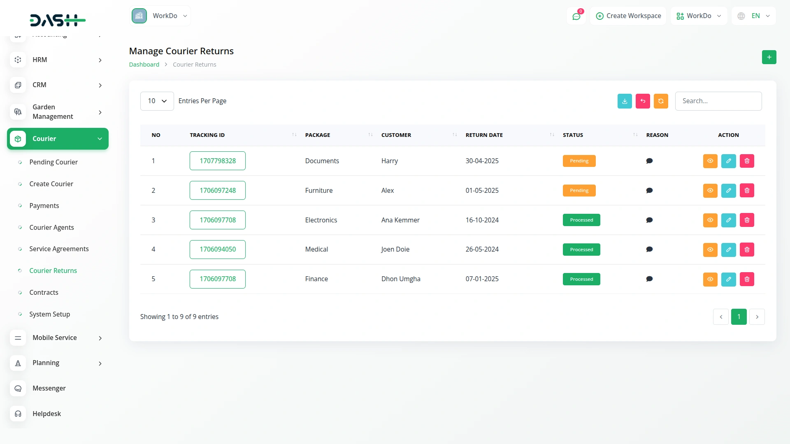790x444 pixels.
Task: Delete Dhon Umgha's Finance return
Action: pos(746,279)
